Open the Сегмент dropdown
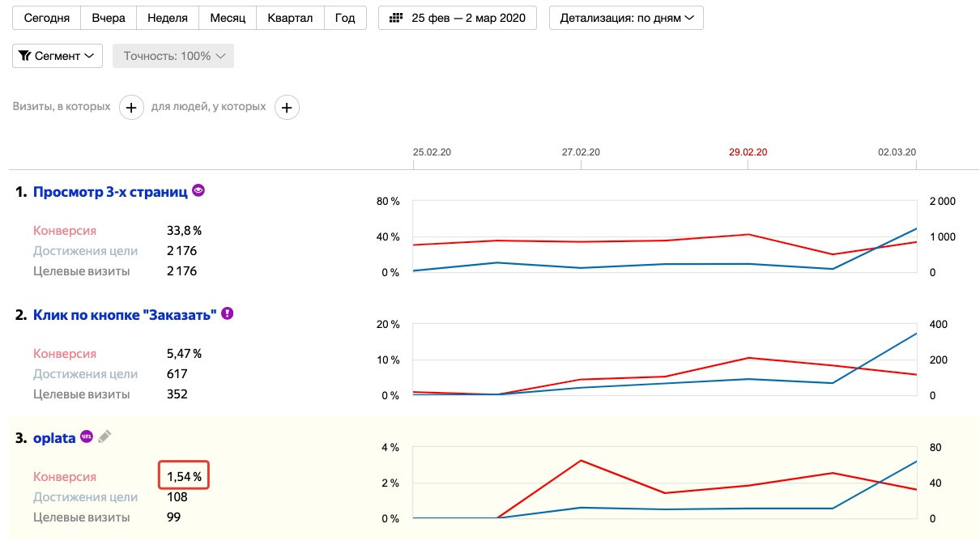Viewport: 980px width, 545px height. coord(57,56)
